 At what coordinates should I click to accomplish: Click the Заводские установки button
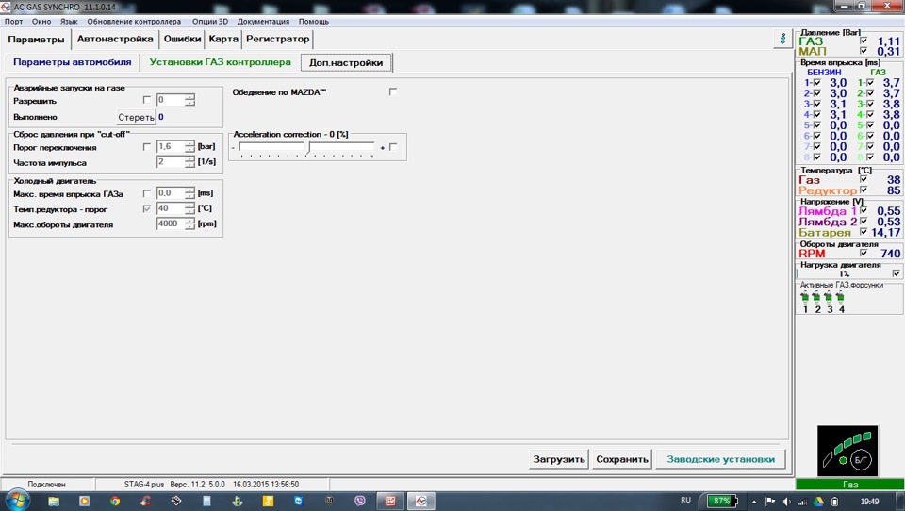tap(720, 459)
